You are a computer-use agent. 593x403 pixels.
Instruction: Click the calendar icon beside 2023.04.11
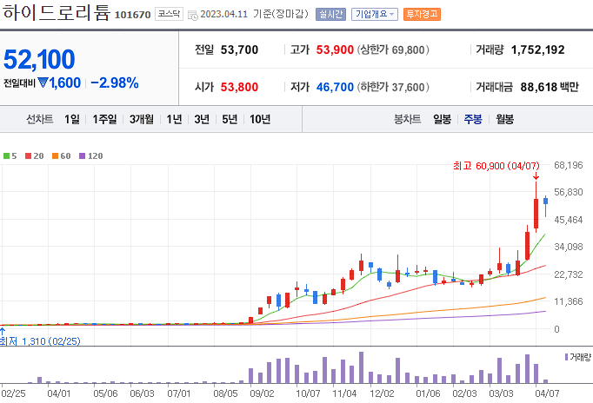(193, 16)
